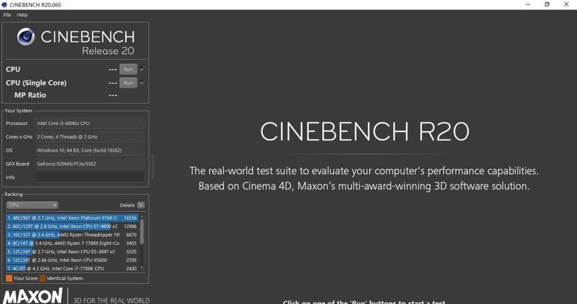Click the Cinebench title bar app icon

point(4,5)
